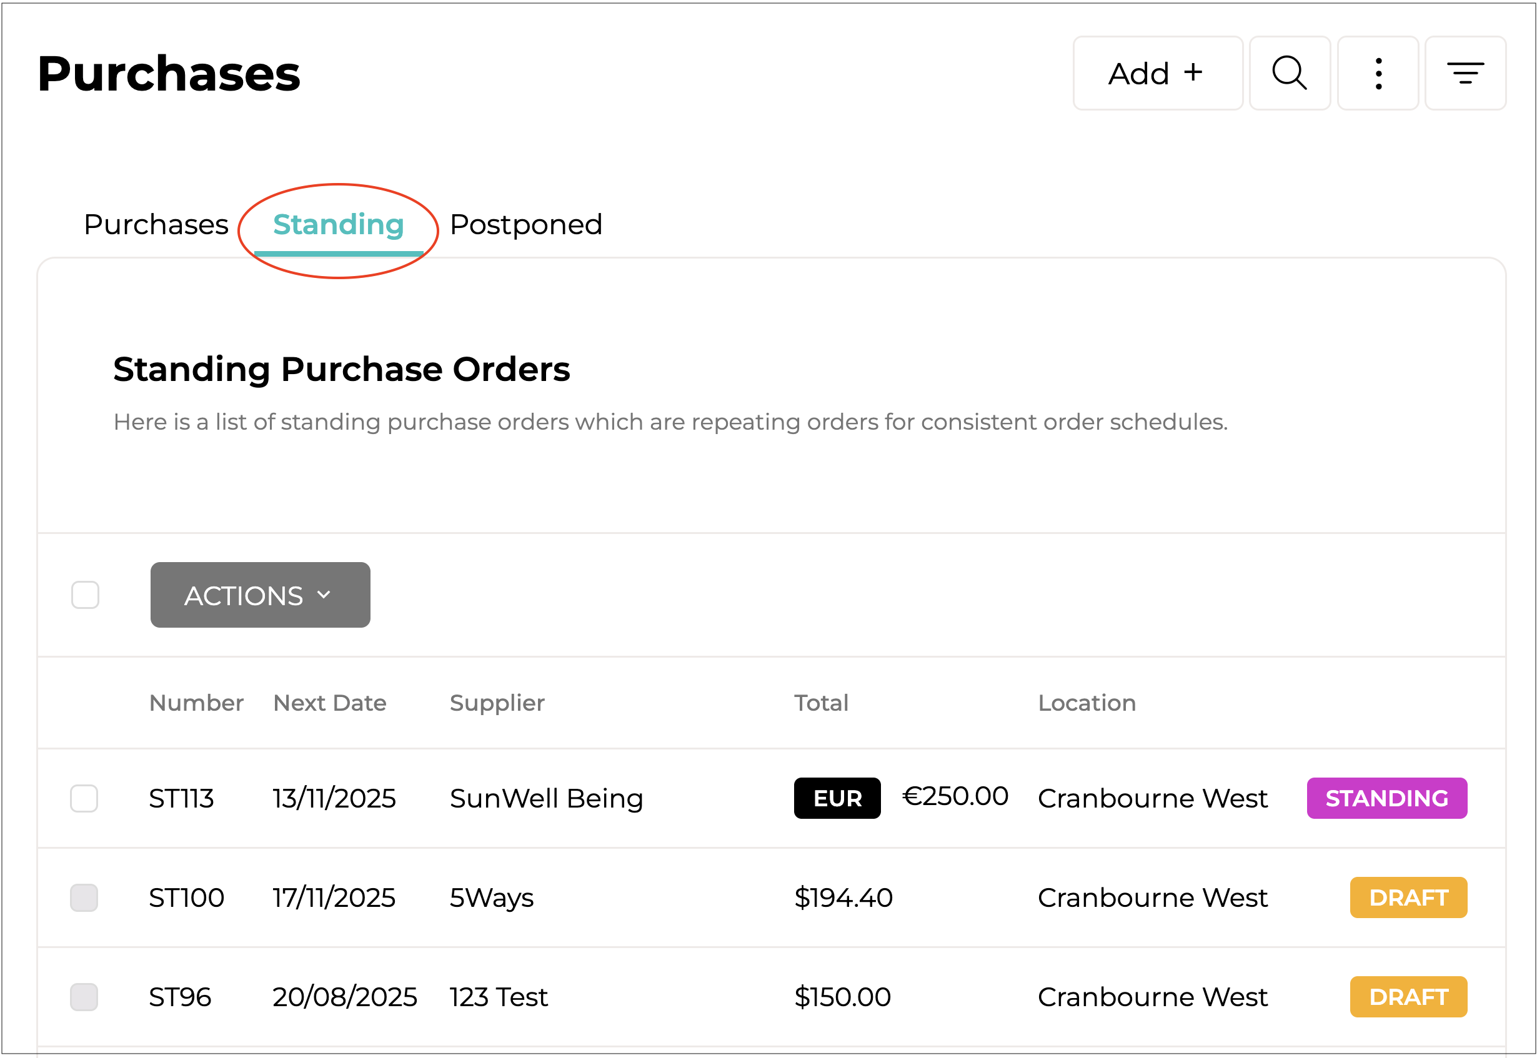Viewport: 1537px width, 1058px height.
Task: Tick the select-all checkbox beside Actions
Action: 85,595
